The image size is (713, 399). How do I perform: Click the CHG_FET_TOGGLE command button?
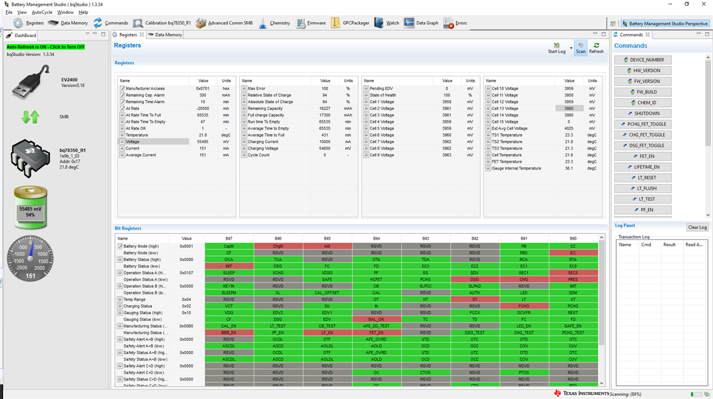pos(643,135)
